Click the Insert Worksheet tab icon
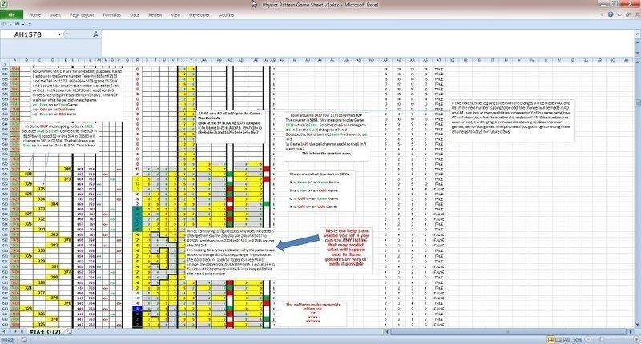This screenshot has height=344, width=641. [x=69, y=332]
